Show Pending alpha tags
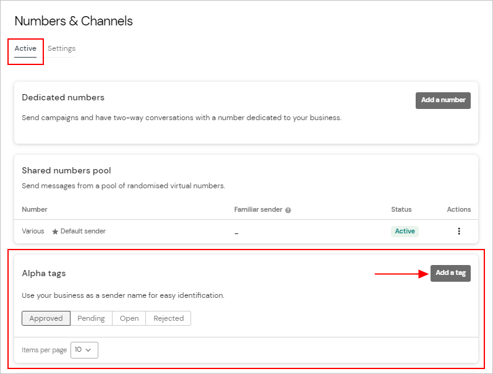This screenshot has height=374, width=493. coord(91,318)
